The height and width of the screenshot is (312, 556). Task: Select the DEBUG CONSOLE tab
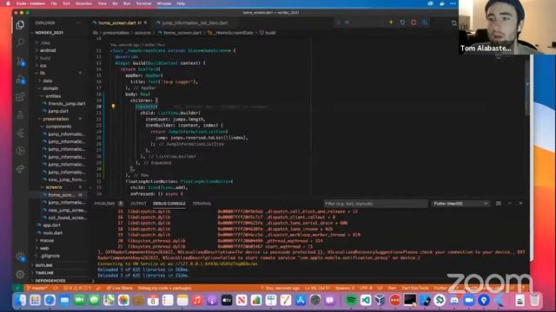pos(169,204)
